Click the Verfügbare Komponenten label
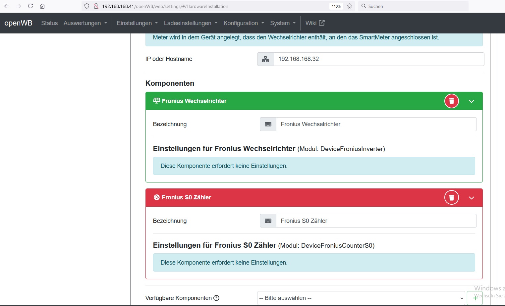The width and height of the screenshot is (505, 306). click(x=178, y=298)
